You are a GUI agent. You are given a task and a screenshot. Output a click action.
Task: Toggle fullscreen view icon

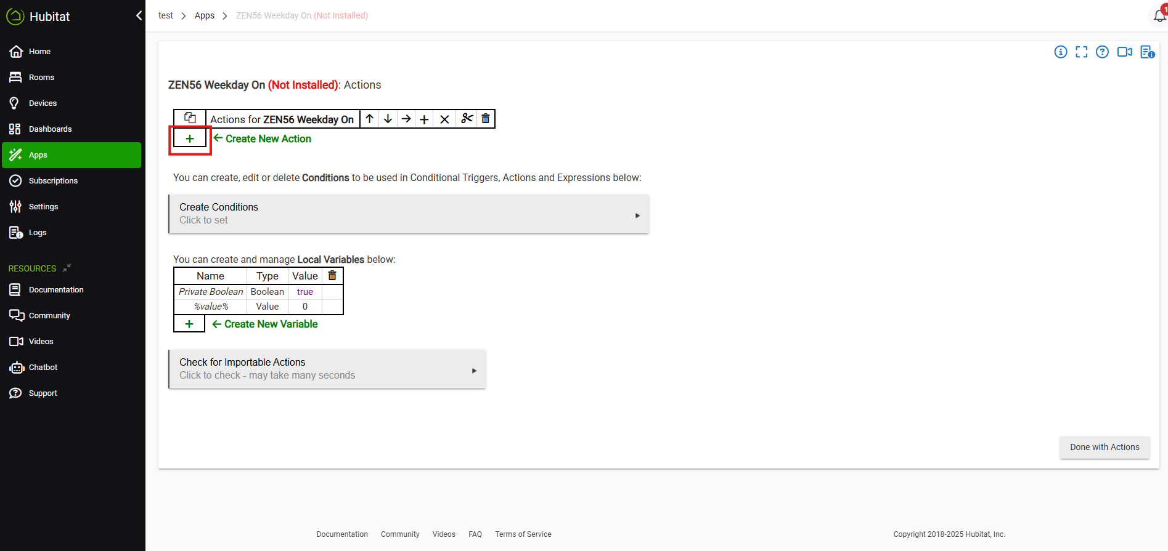(x=1082, y=52)
